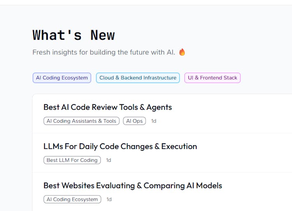Click the 1d timestamp beside AI Ops

(x=154, y=121)
